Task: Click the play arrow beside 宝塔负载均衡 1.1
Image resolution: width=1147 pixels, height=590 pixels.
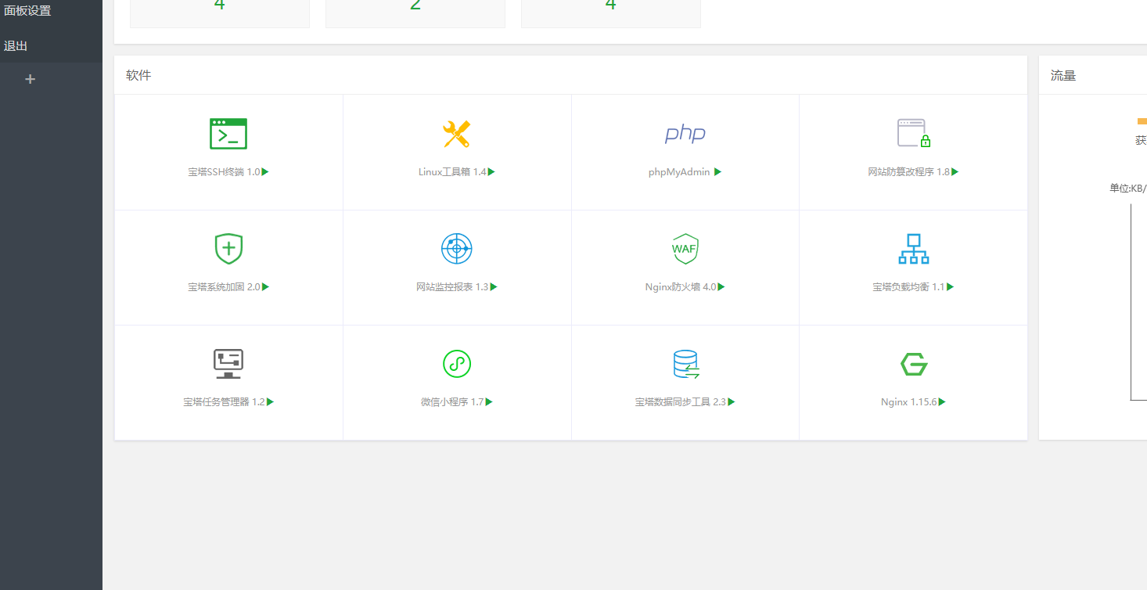Action: point(951,287)
